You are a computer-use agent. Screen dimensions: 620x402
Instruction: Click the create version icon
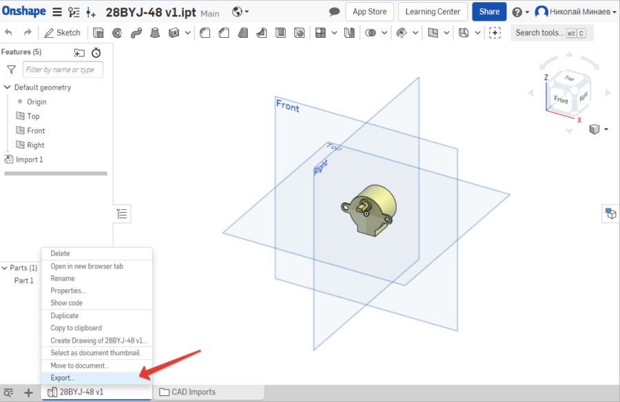(x=91, y=12)
